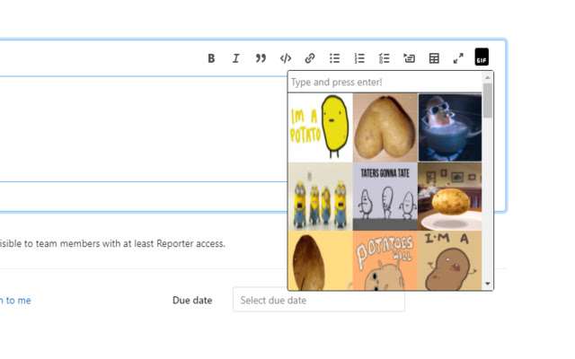Add a task checklist
575x359 pixels.
pyautogui.click(x=384, y=58)
